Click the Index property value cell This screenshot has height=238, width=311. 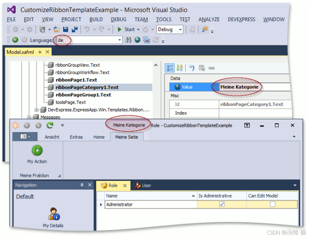(255, 113)
